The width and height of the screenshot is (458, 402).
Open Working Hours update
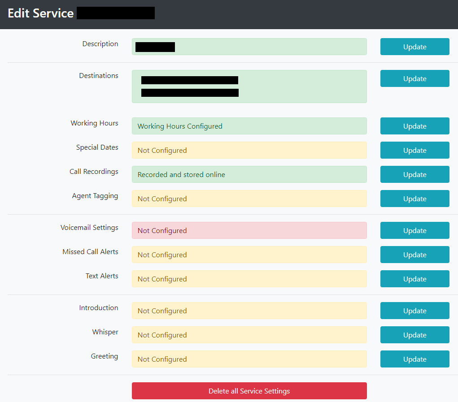coord(414,126)
